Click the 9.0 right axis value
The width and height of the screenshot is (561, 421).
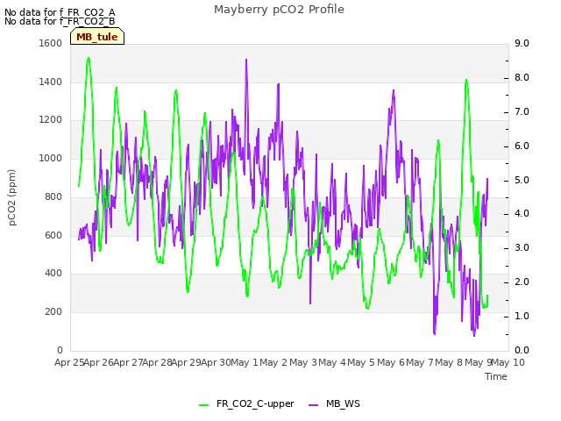pos(522,43)
